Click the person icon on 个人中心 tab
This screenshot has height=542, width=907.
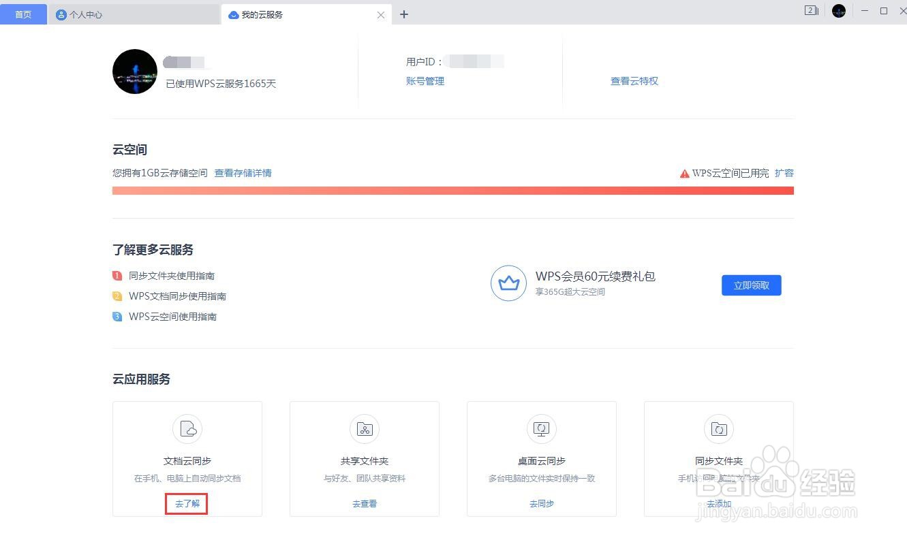[61, 14]
